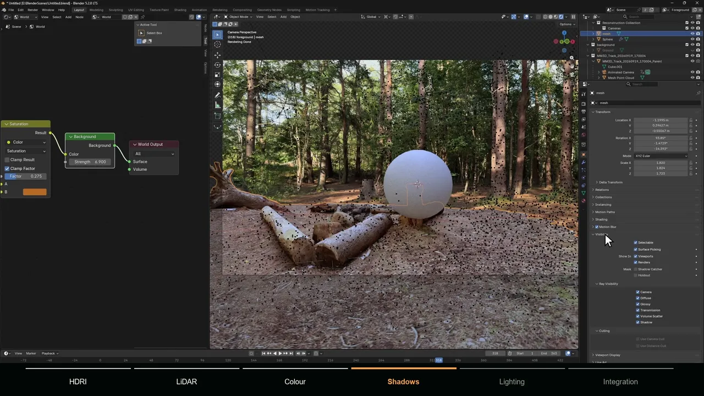Viewport: 704px width, 396px height.
Task: Select the Measure tool in viewport toolbar
Action: 218,105
